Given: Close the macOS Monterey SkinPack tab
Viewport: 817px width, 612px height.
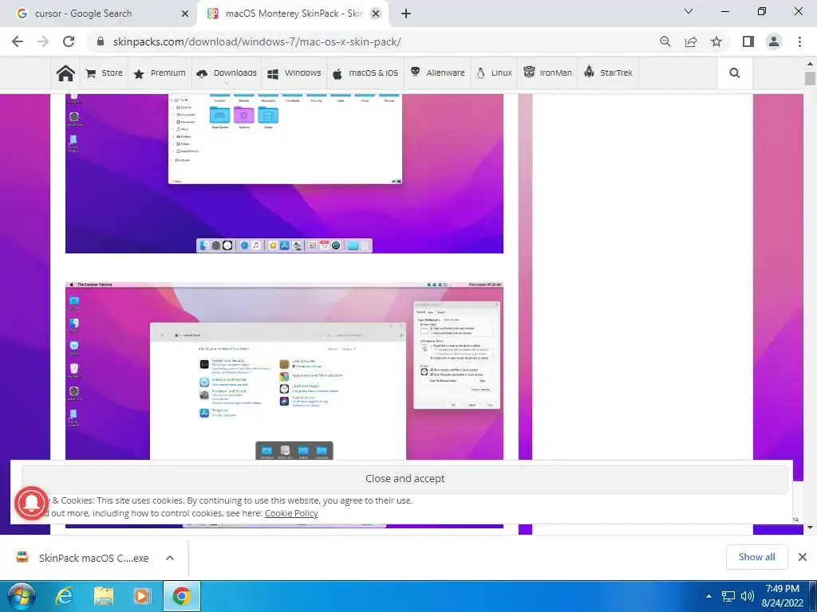Looking at the screenshot, I should (x=376, y=14).
